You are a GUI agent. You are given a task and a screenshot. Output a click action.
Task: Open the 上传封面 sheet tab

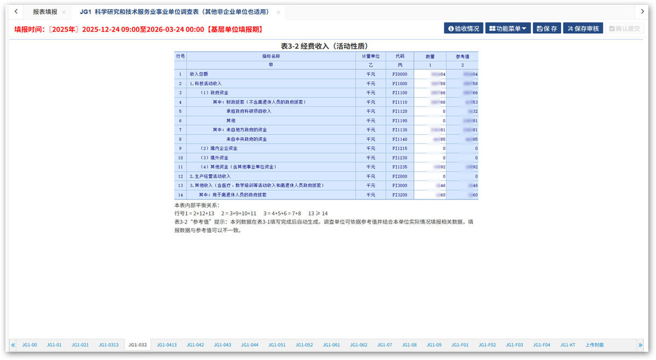point(594,345)
